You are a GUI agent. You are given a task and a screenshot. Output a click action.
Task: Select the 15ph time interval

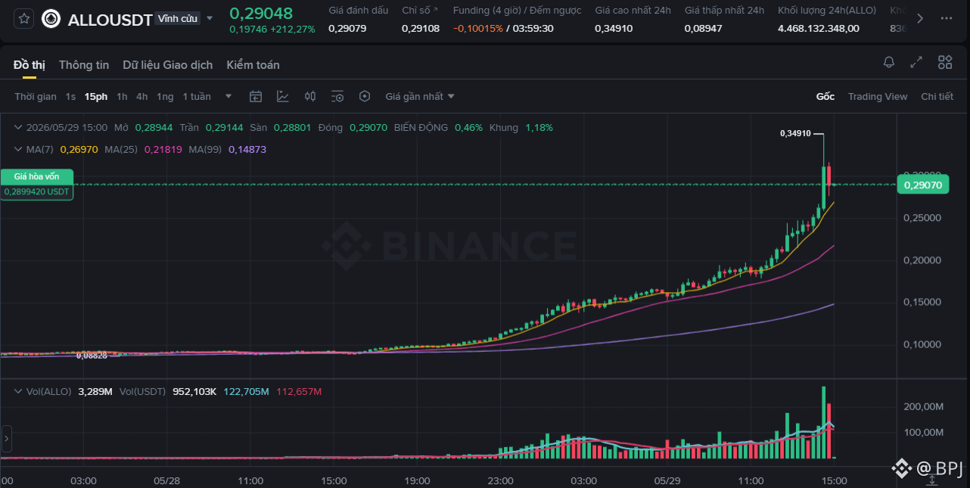96,96
